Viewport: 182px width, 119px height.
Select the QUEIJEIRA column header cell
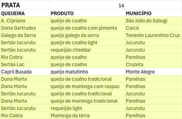point(25,14)
